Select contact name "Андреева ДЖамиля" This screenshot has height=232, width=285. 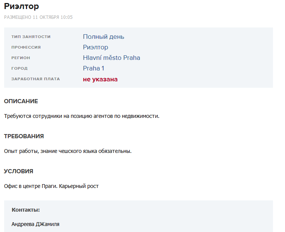pyautogui.click(x=35, y=224)
